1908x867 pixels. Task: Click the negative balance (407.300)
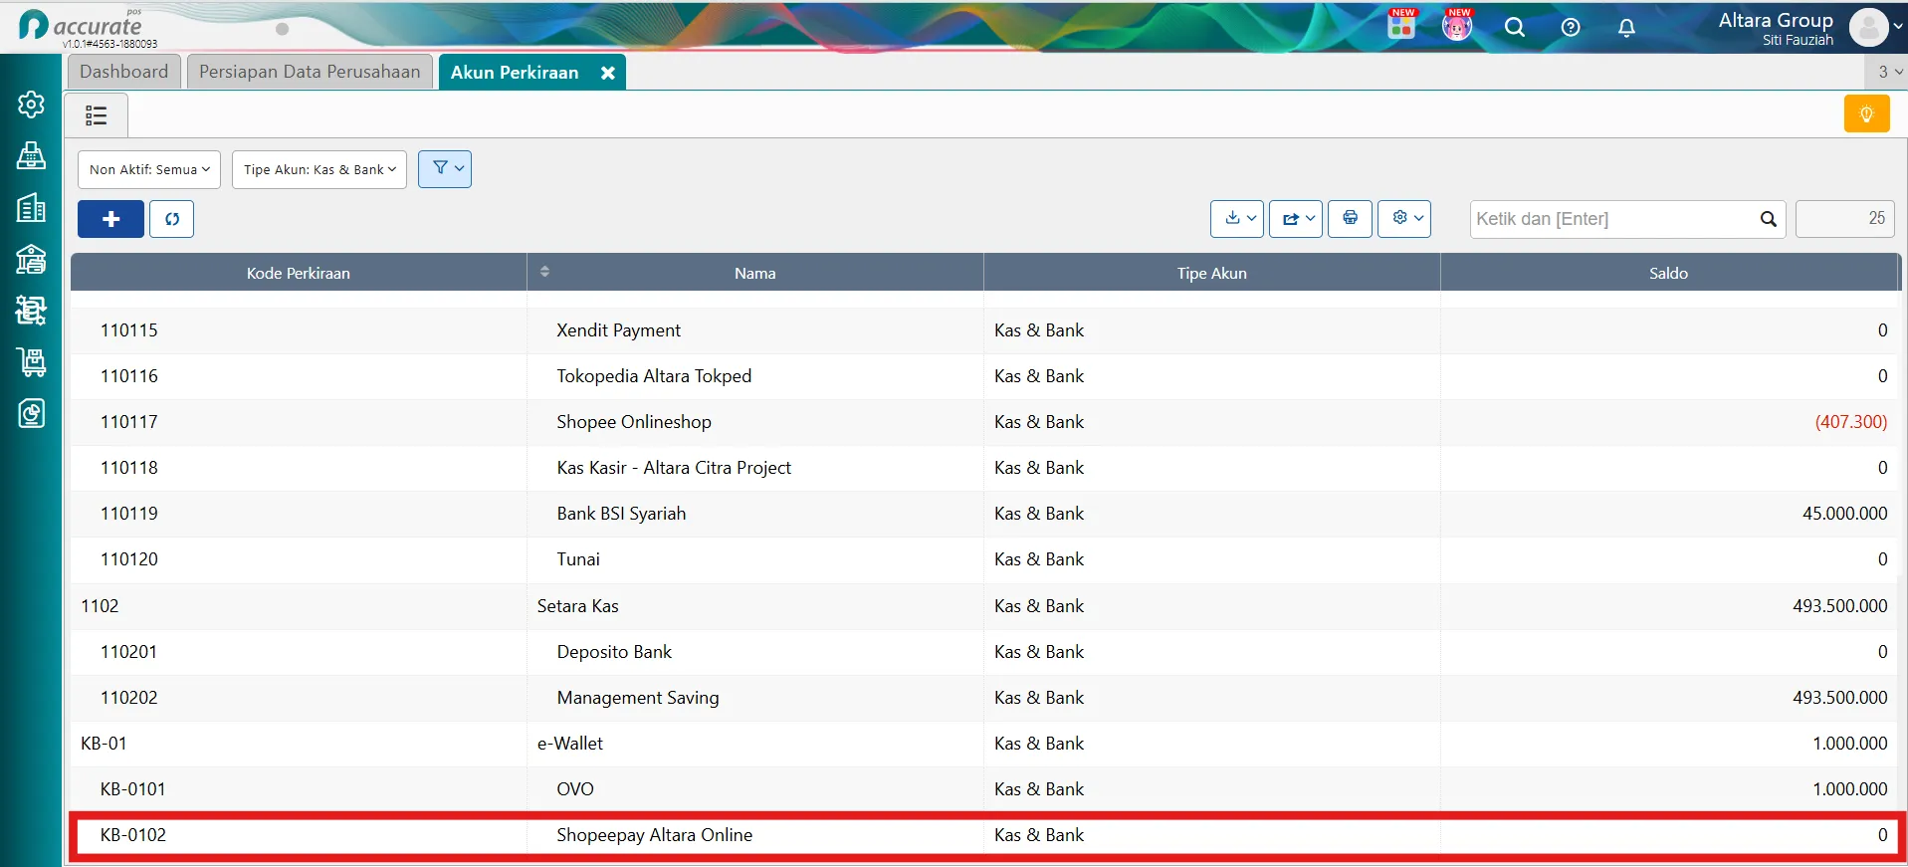click(x=1850, y=422)
